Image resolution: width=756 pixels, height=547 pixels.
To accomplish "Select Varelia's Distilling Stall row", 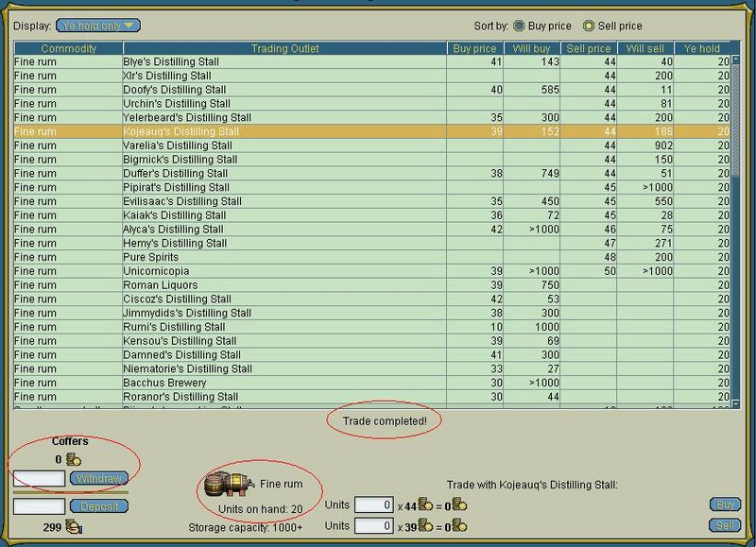I will coord(372,145).
